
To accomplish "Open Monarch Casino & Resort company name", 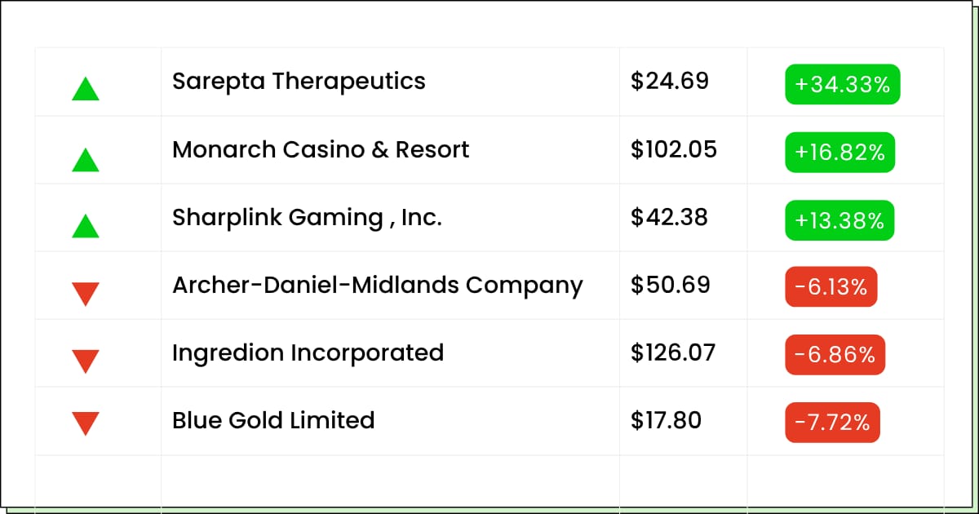I will tap(321, 149).
